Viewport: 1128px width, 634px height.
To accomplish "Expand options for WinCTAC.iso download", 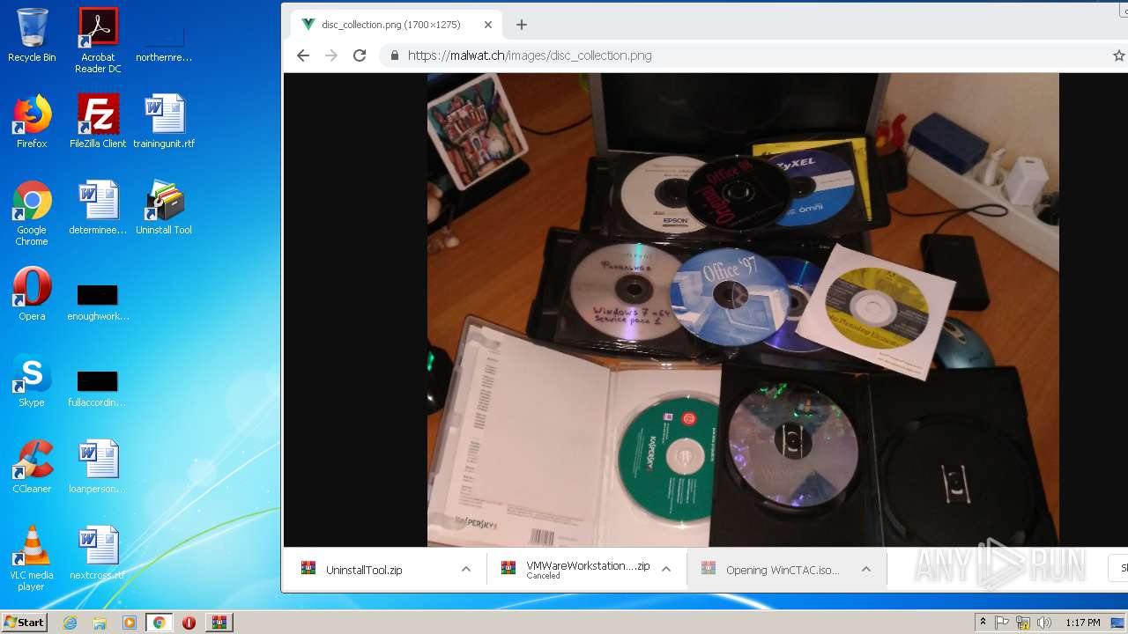I will tap(866, 570).
